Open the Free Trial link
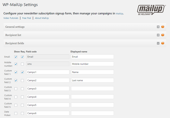This screenshot has width=170, height=118. (27, 18)
